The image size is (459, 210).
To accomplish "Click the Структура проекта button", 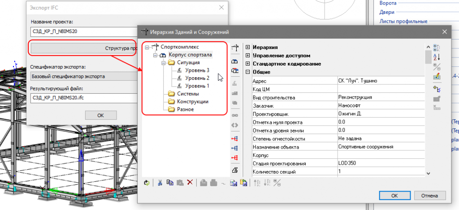I will point(84,48).
